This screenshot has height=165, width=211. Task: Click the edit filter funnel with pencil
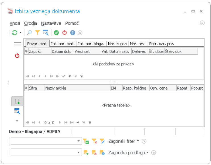[102, 141]
